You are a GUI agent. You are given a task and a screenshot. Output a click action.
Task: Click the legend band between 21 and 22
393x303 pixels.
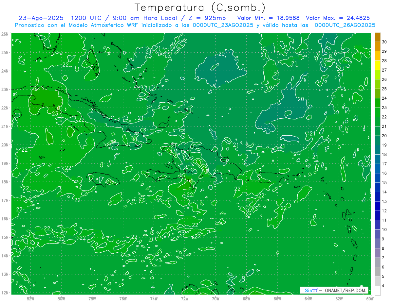378,122
